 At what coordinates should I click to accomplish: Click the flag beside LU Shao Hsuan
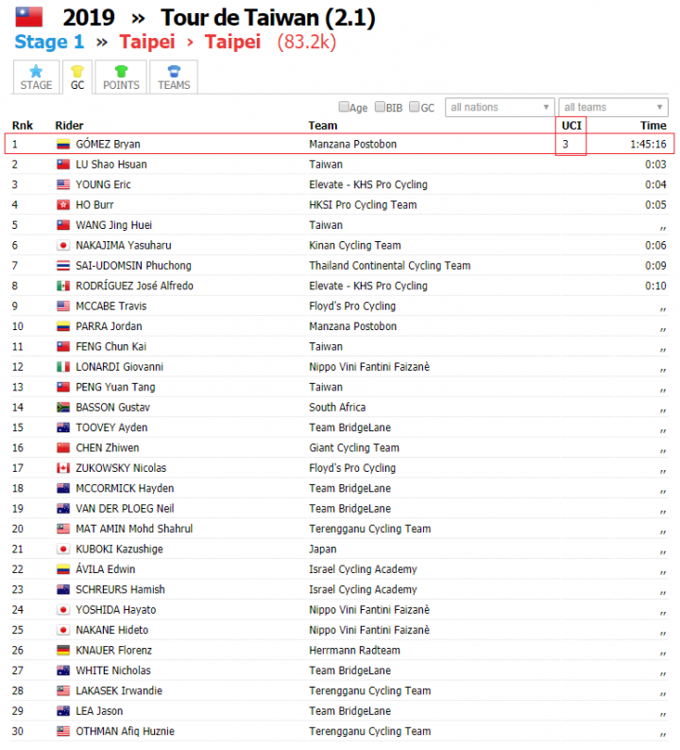pyautogui.click(x=63, y=164)
